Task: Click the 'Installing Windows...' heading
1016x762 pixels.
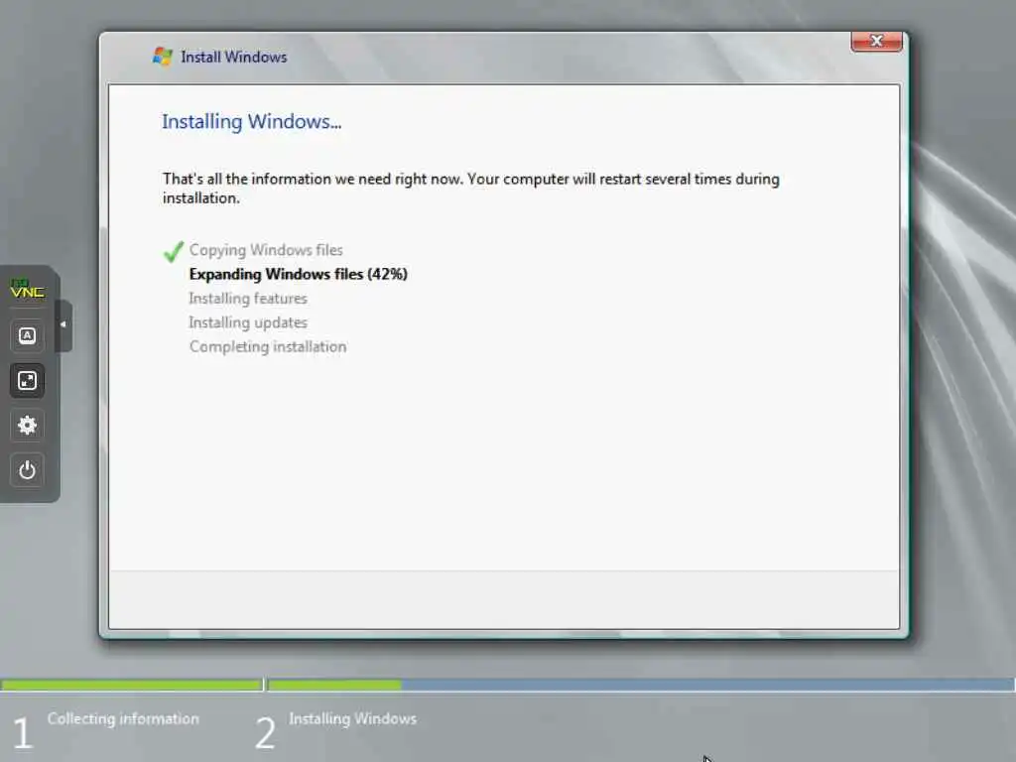Action: [251, 121]
